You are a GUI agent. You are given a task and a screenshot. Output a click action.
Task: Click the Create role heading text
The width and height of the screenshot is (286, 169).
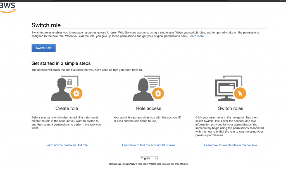coord(66,108)
